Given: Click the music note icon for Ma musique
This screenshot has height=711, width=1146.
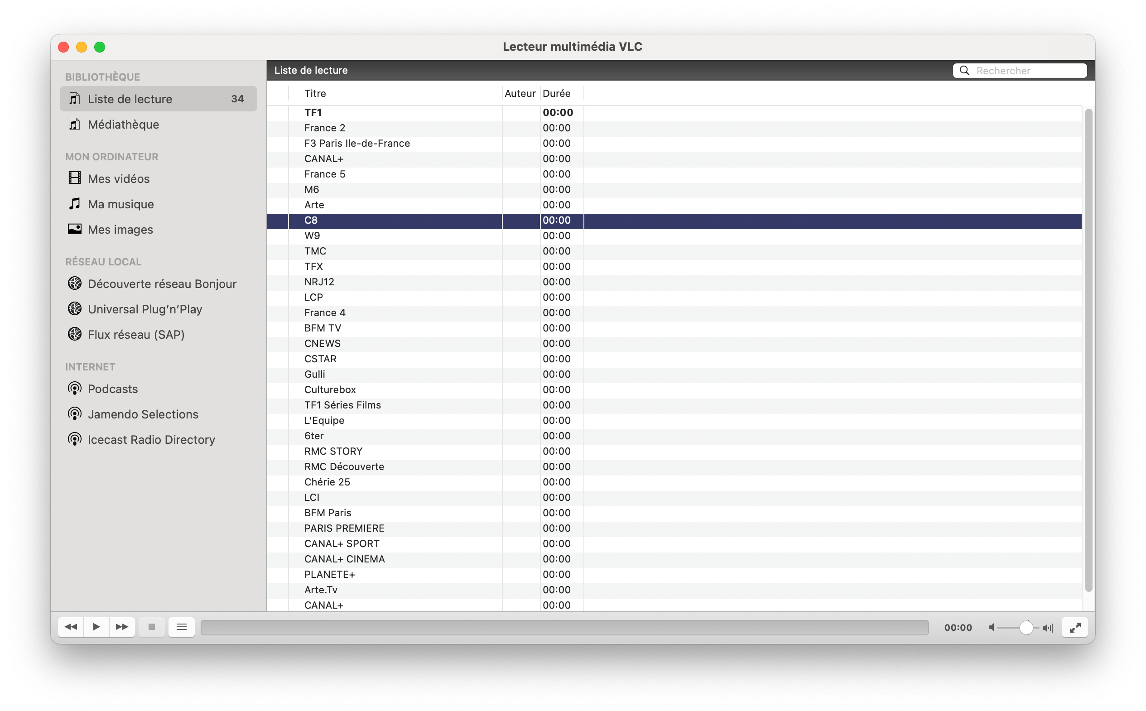Looking at the screenshot, I should (x=74, y=203).
